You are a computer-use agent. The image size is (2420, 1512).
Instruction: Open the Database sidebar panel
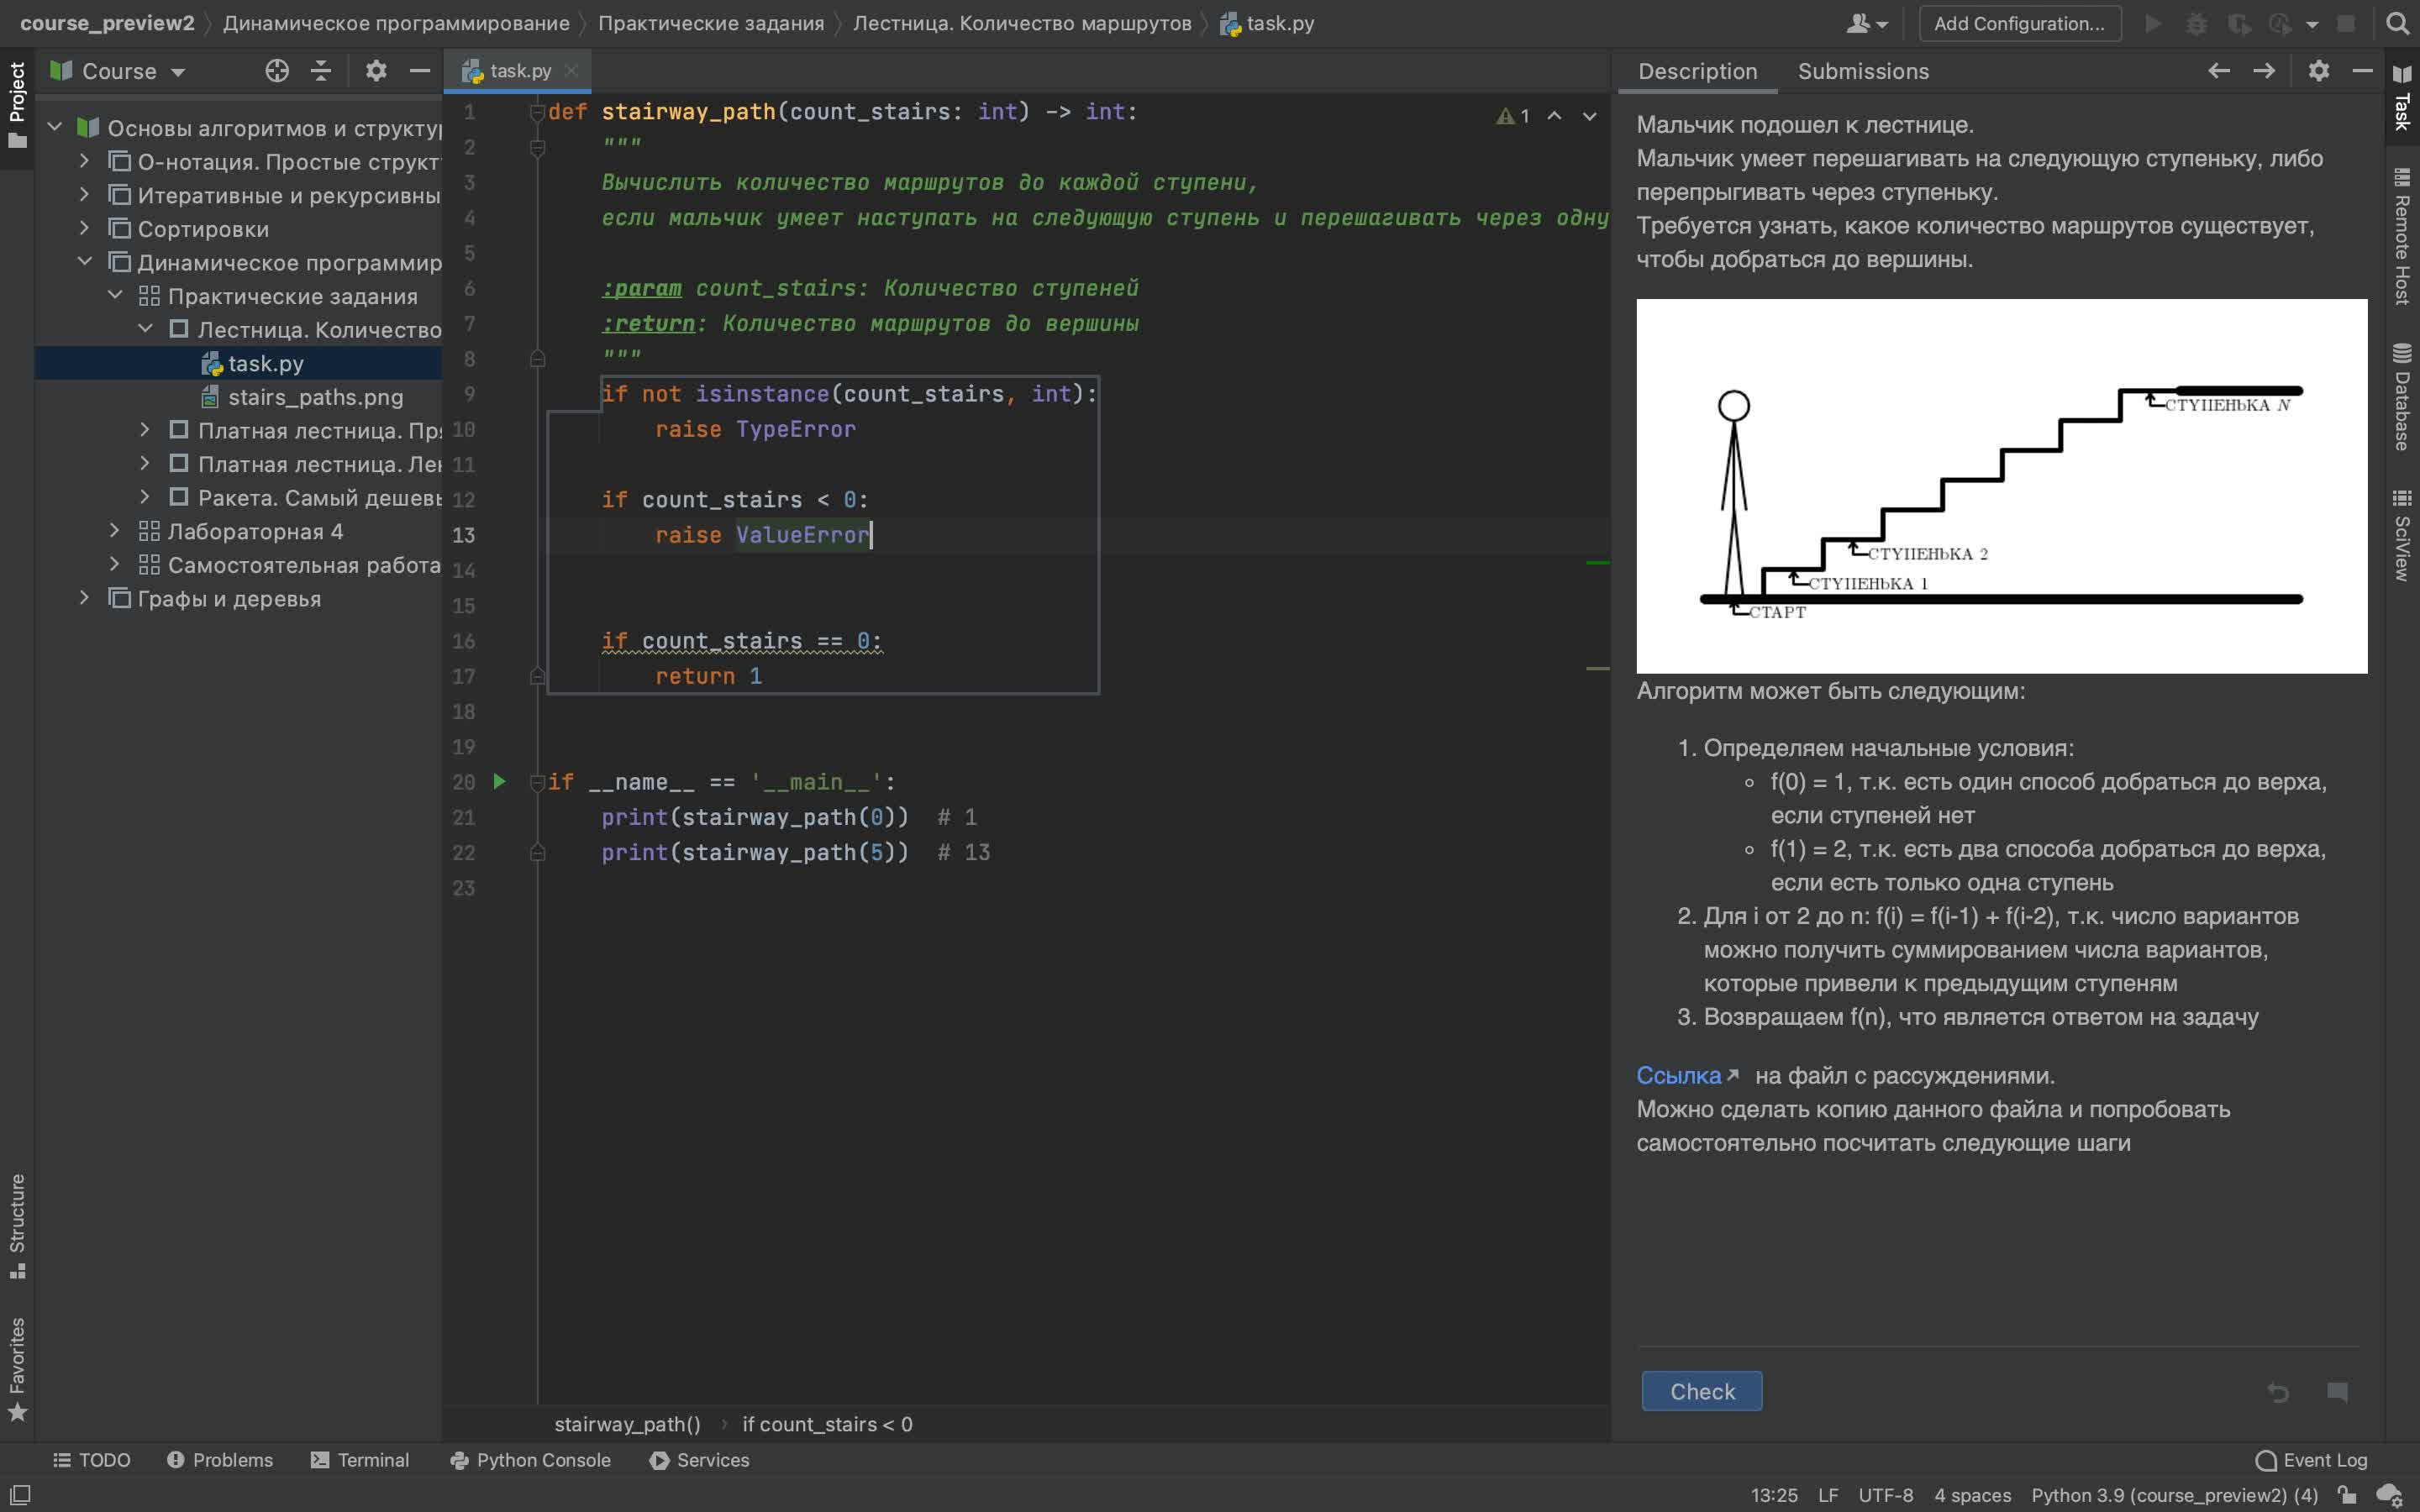point(2402,397)
